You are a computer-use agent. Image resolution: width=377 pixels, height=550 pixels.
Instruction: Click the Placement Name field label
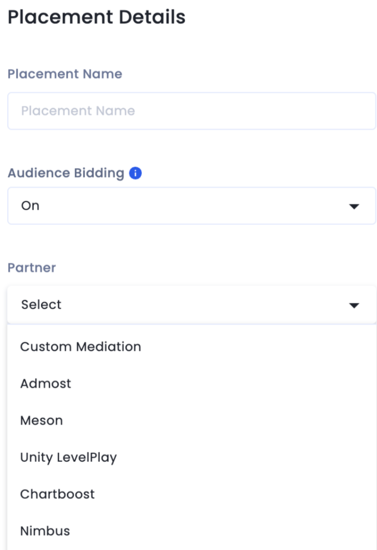65,74
